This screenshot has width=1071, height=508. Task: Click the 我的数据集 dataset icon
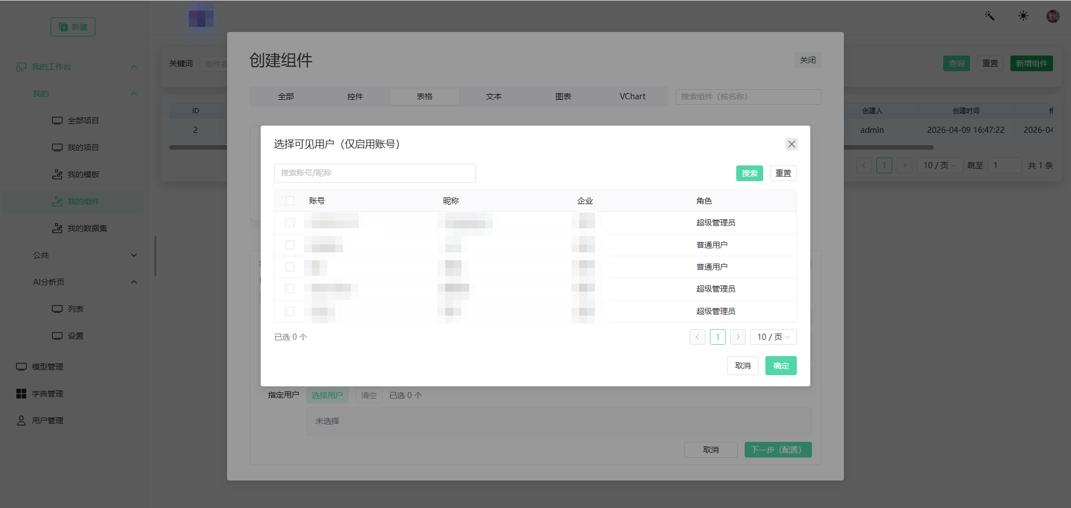tap(57, 228)
